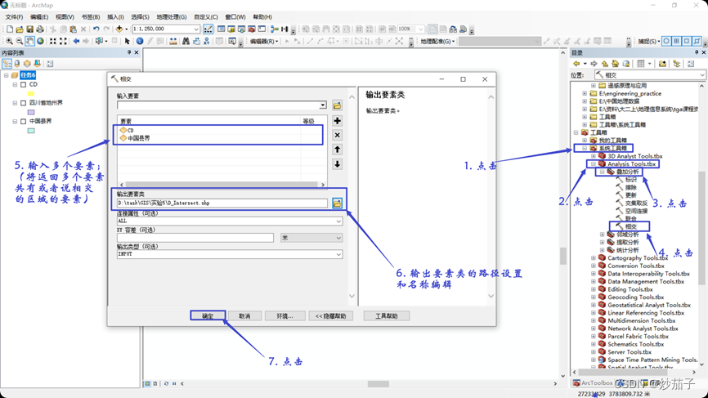The width and height of the screenshot is (708, 398).
Task: Open the 帮助(H) menu
Action: point(262,17)
